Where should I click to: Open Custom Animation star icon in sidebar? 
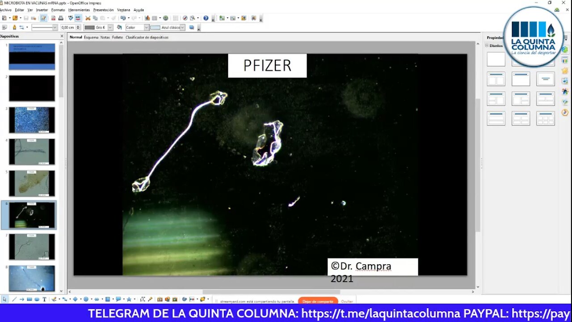point(565,71)
